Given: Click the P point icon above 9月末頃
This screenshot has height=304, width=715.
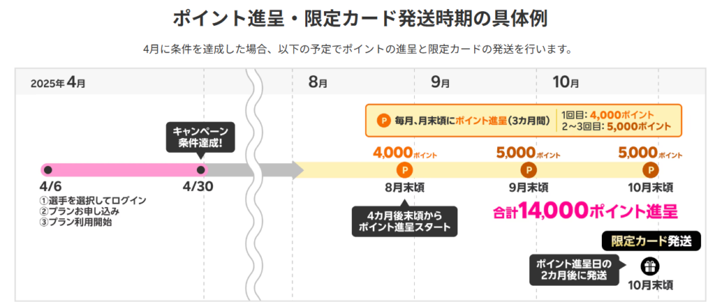Looking at the screenshot, I should (x=528, y=170).
